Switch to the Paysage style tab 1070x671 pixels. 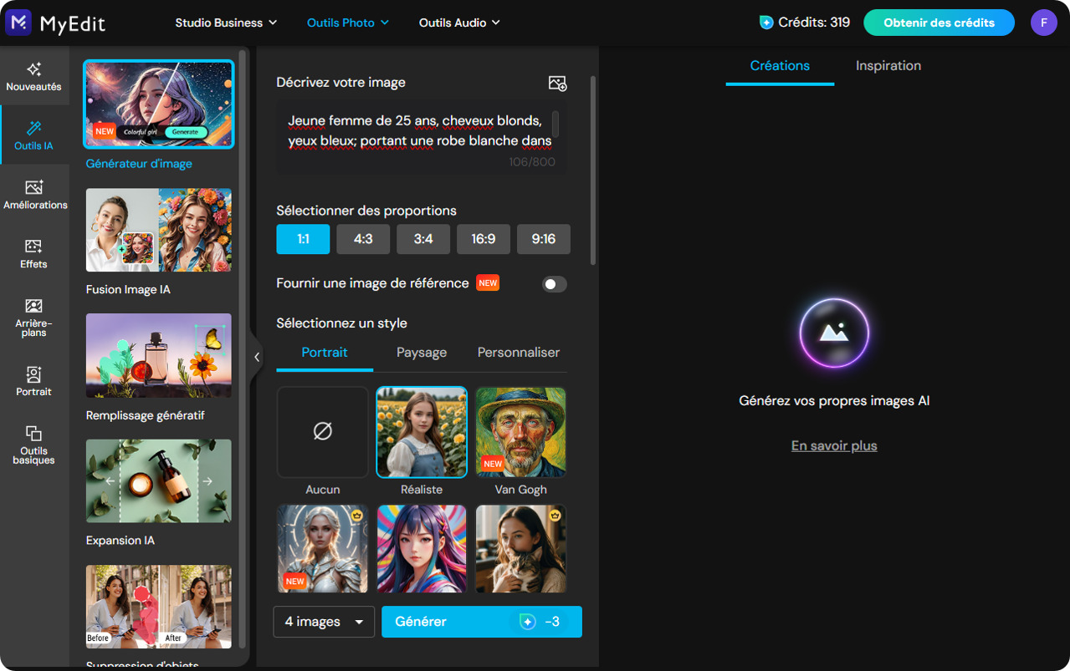pos(422,353)
